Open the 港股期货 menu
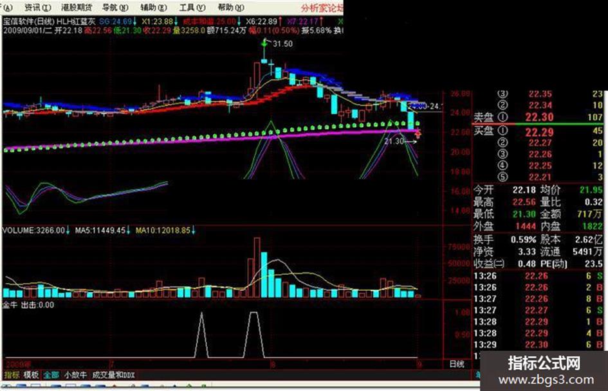The width and height of the screenshot is (608, 391). point(77,7)
